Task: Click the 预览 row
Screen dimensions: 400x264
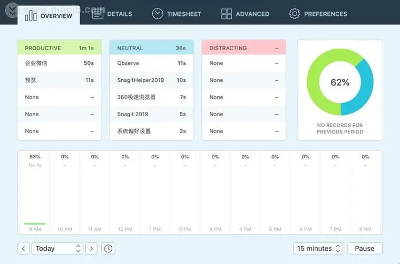Action: point(60,80)
